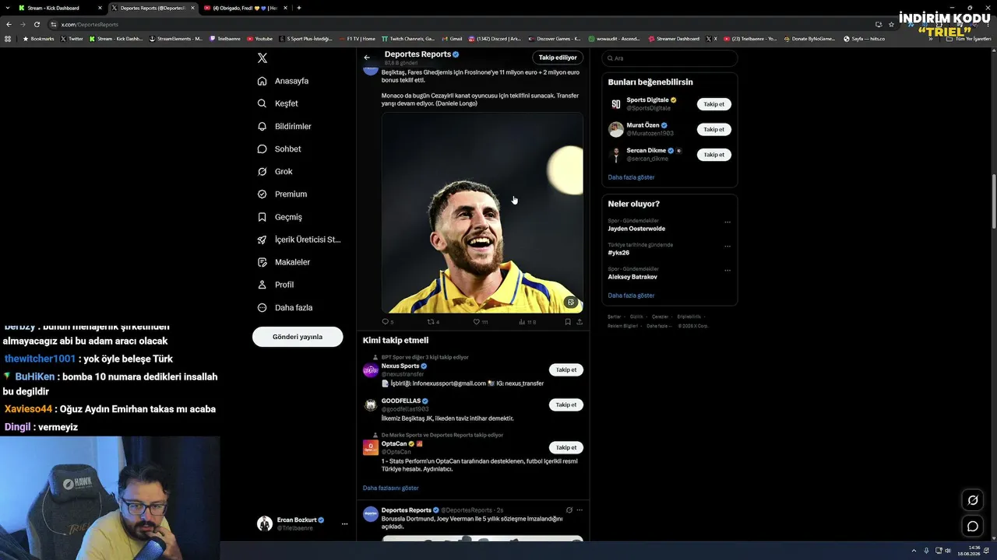Click the Takip ediliyor button

point(558,58)
